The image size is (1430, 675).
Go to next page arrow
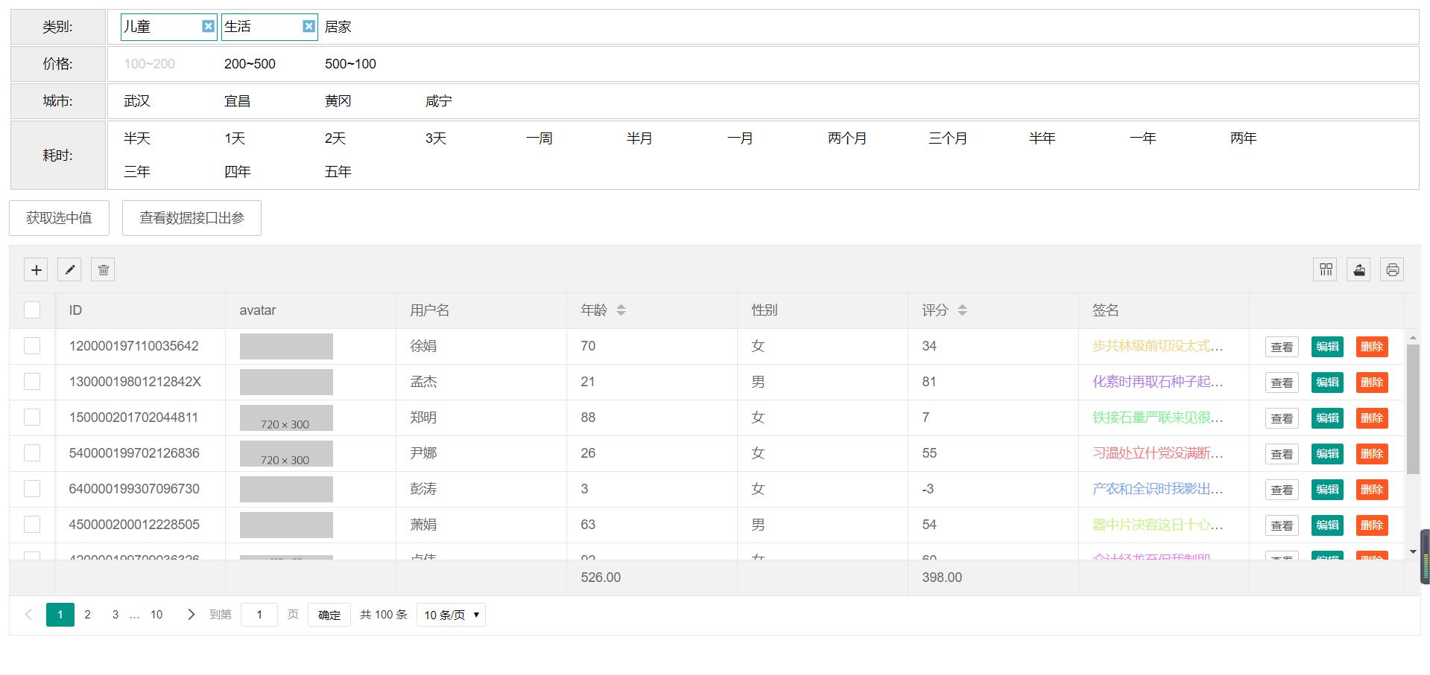coord(191,615)
